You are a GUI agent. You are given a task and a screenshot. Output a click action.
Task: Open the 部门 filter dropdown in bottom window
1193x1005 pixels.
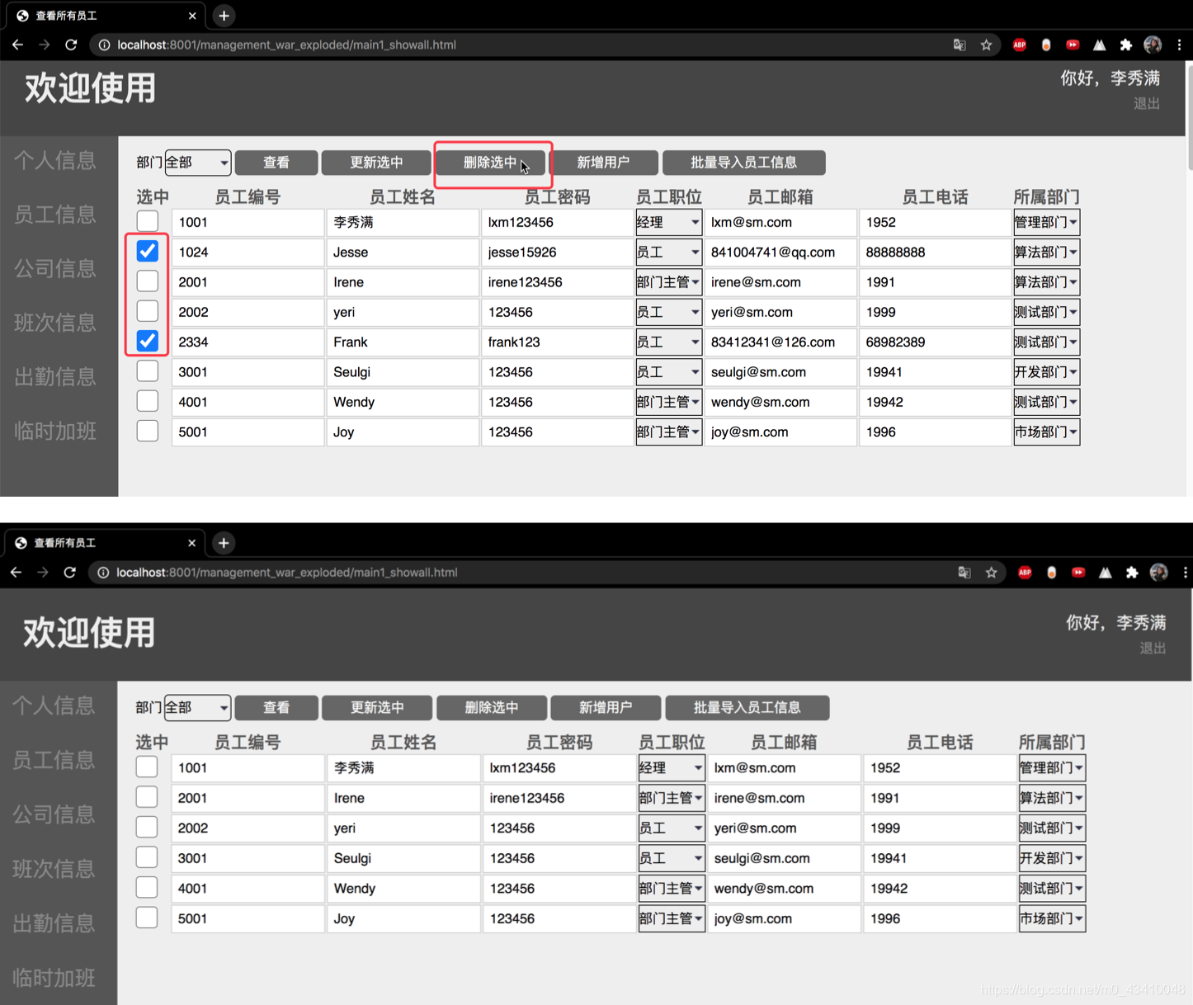tap(197, 707)
